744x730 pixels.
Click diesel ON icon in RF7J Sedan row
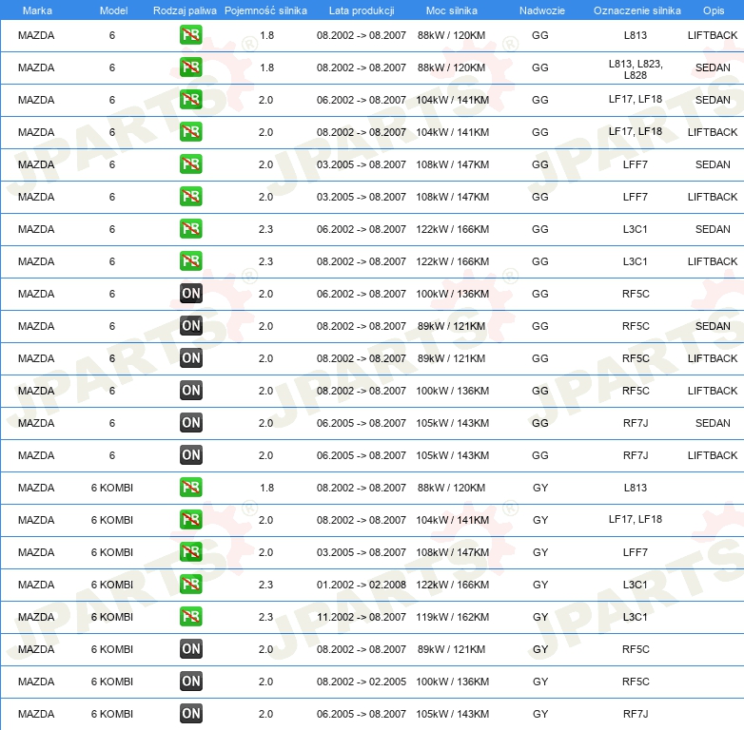190,423
